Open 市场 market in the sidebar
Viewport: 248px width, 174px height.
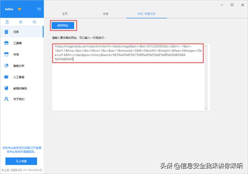[x=22, y=54]
